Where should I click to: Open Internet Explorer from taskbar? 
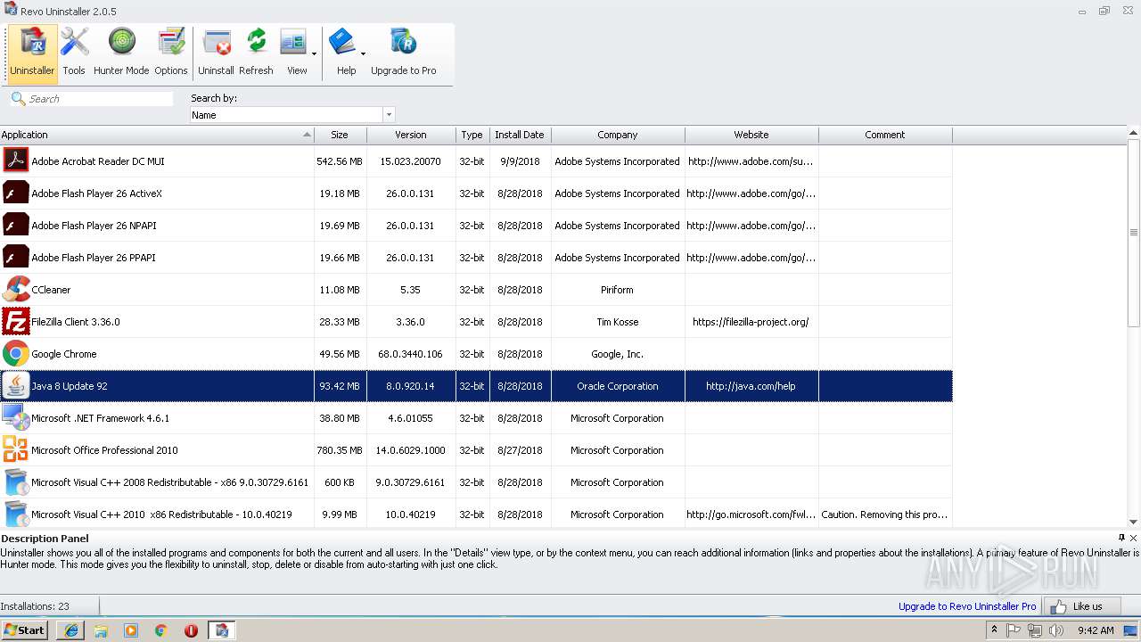(x=71, y=630)
